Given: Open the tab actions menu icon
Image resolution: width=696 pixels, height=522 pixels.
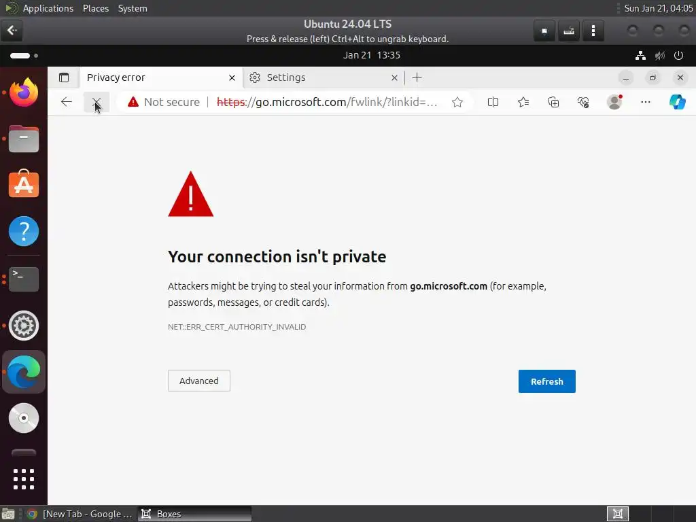Looking at the screenshot, I should point(64,77).
